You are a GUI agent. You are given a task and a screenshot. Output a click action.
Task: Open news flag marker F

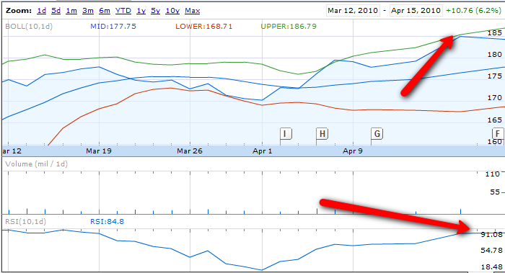[x=498, y=133]
